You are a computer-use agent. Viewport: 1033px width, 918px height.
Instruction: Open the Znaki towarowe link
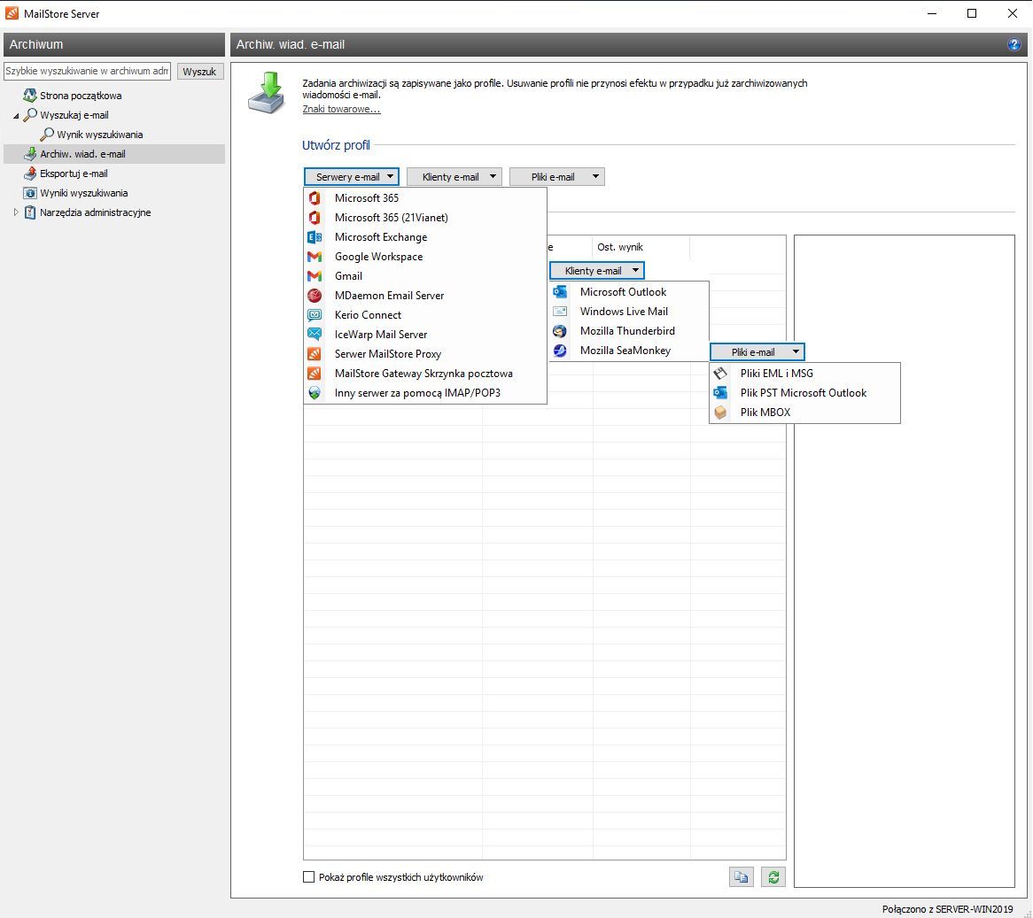point(341,109)
